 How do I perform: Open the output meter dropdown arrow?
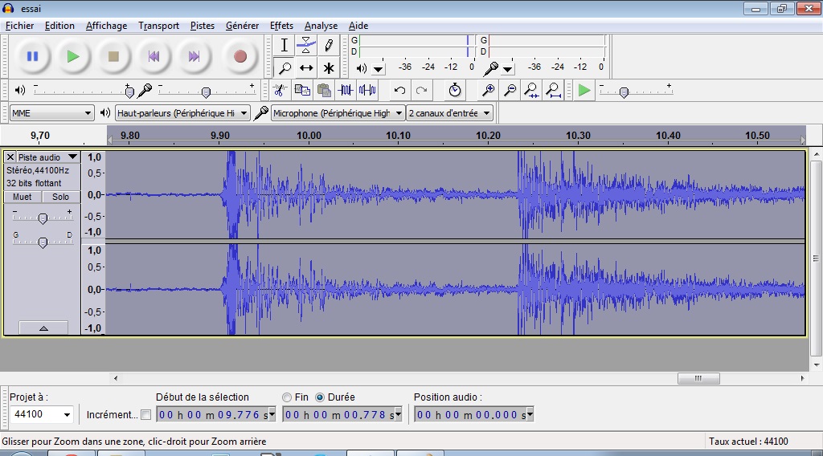[379, 69]
